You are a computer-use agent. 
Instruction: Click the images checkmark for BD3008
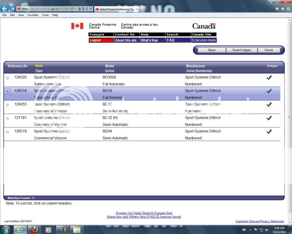coord(269,77)
